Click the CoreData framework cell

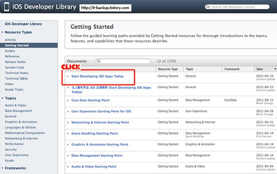(231, 100)
